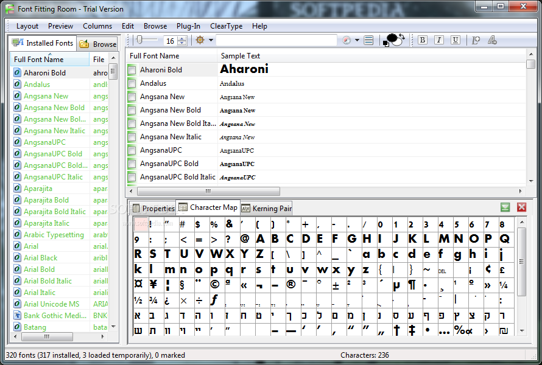The width and height of the screenshot is (542, 365).
Task: Check the Aharoni Bold checkbox
Action: [132, 71]
